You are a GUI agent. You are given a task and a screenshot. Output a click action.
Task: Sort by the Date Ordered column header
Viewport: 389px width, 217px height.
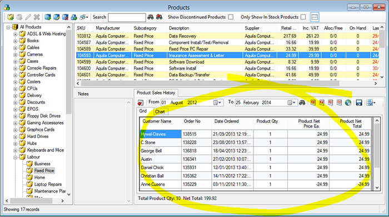pyautogui.click(x=233, y=124)
